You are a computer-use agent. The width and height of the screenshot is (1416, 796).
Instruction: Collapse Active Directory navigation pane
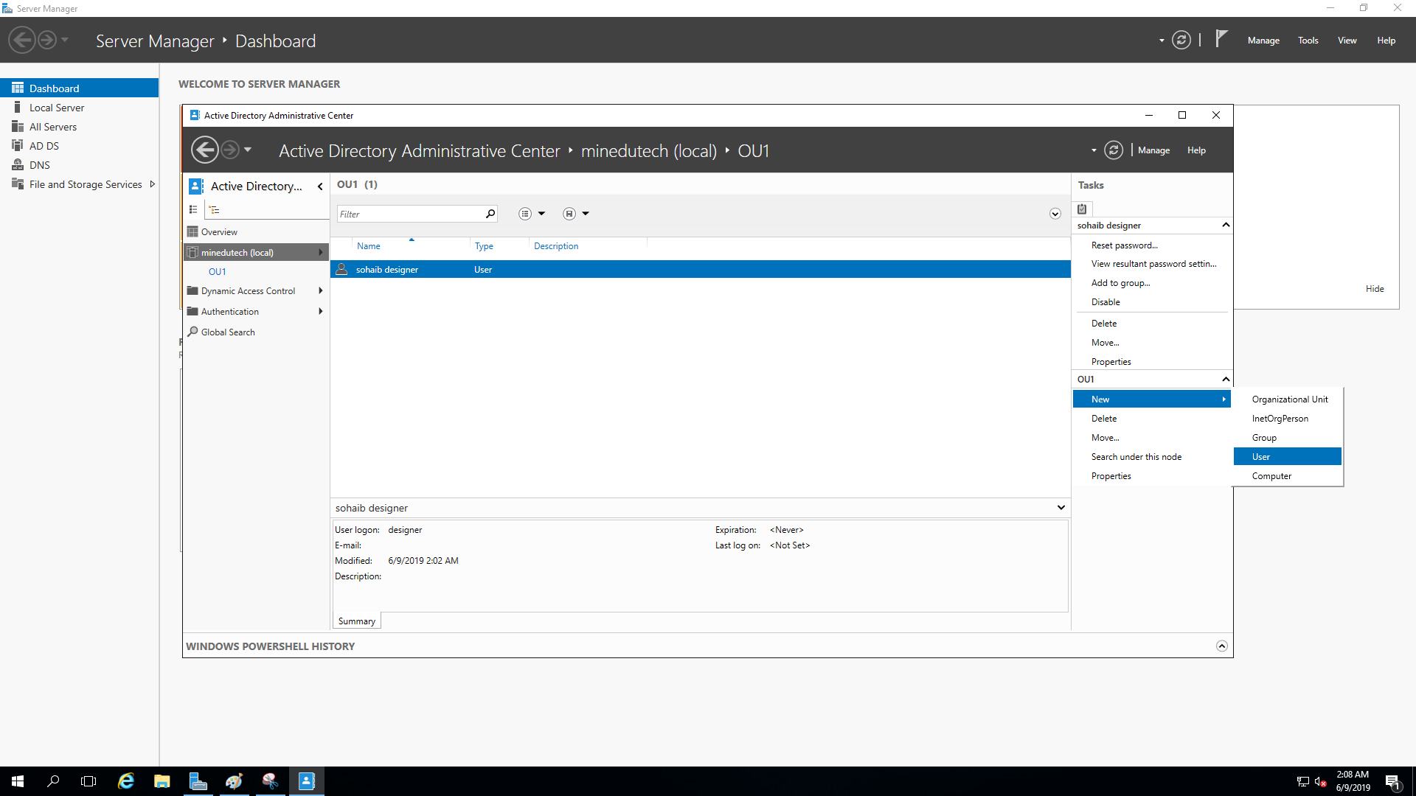tap(320, 186)
